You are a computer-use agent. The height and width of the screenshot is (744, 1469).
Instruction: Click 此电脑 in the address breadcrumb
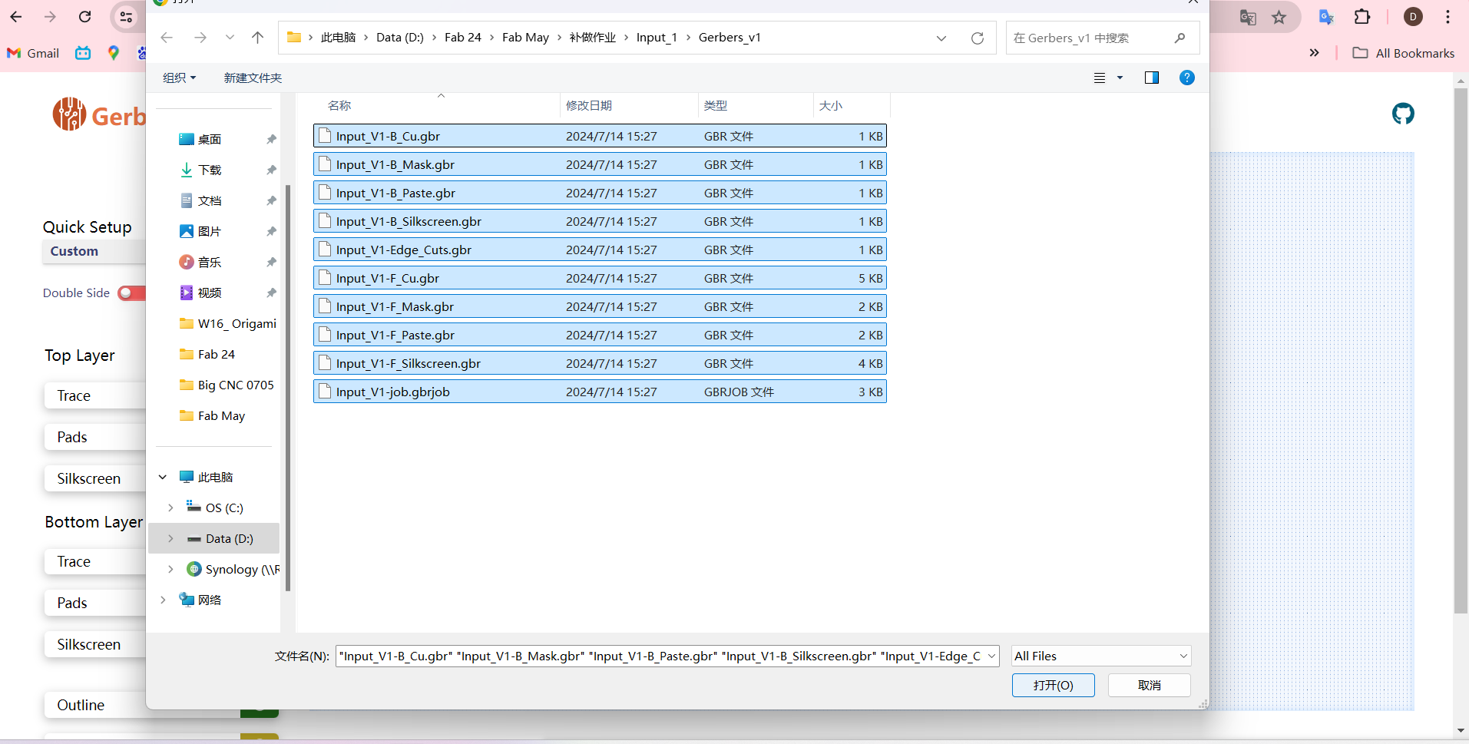(x=338, y=38)
